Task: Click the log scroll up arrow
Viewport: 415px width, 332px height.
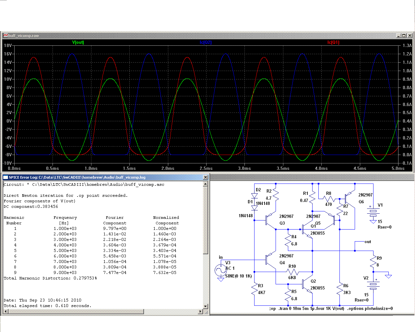Action: coord(205,184)
